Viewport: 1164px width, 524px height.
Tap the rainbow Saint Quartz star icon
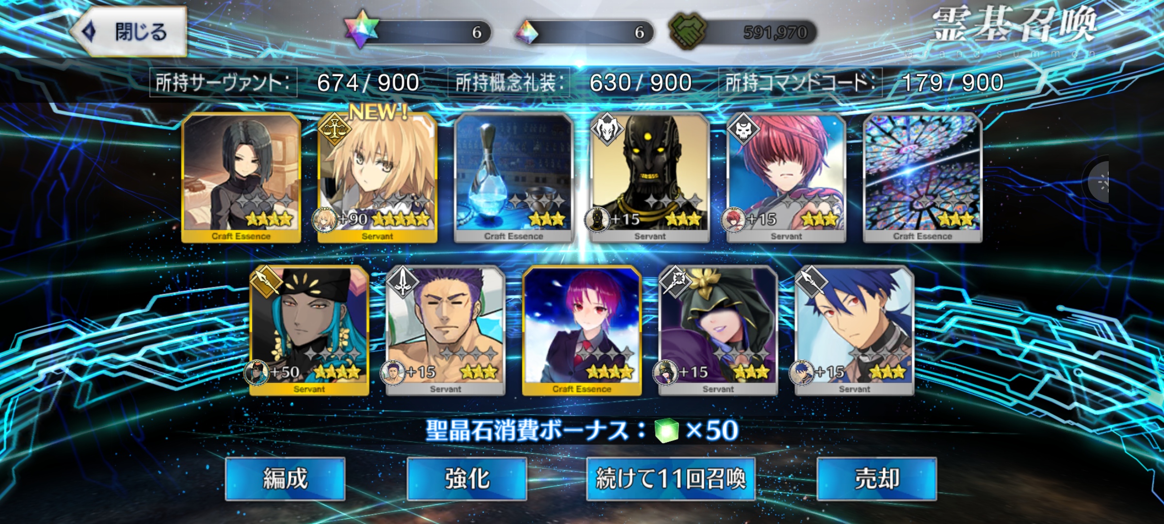click(x=362, y=29)
